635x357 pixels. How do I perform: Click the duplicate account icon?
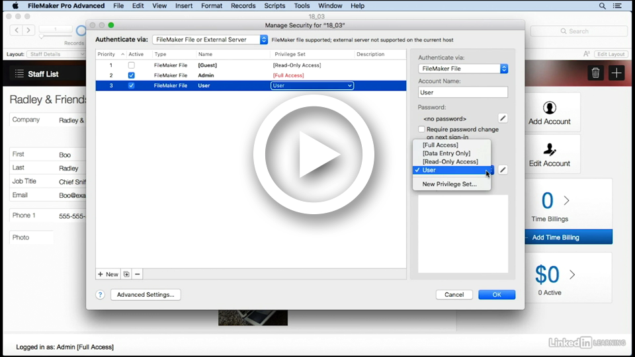[x=126, y=274]
